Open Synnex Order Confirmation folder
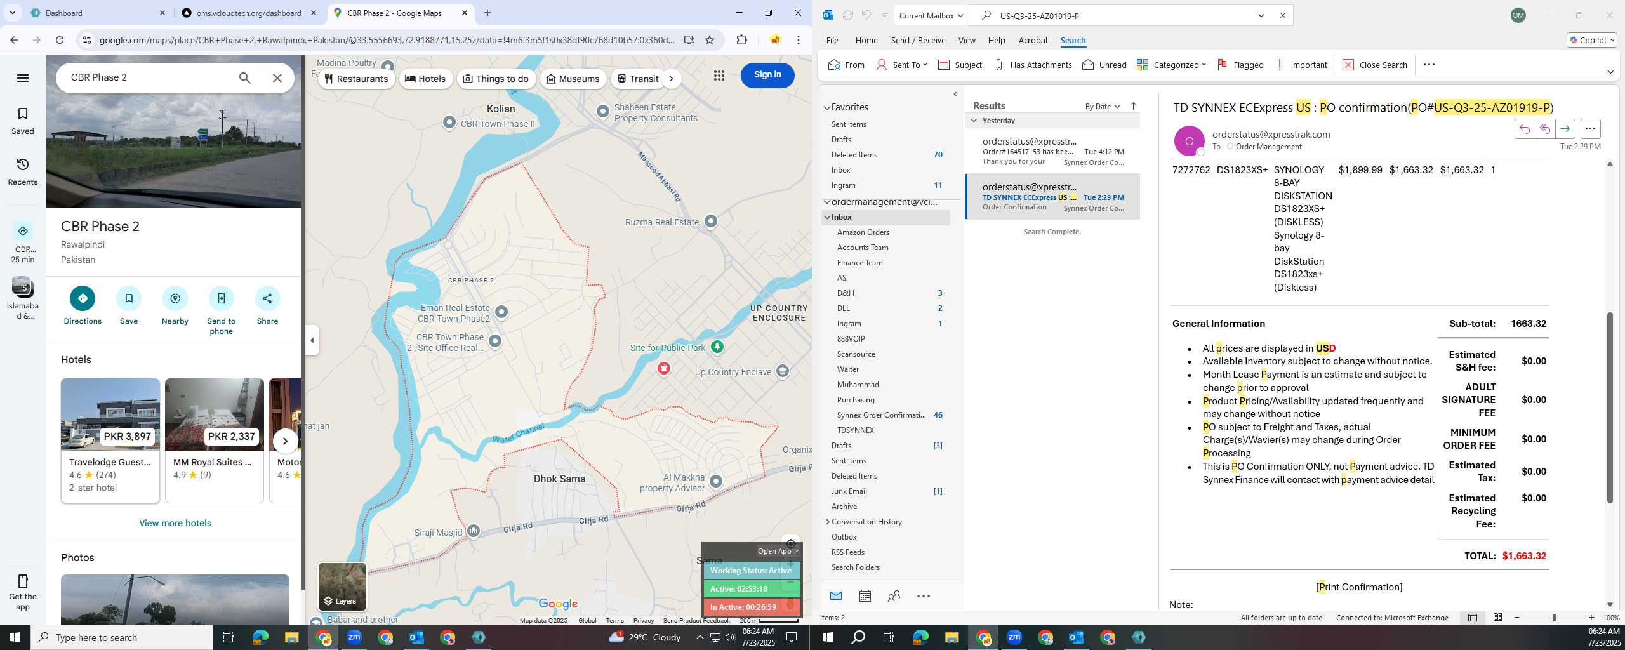 (x=880, y=415)
